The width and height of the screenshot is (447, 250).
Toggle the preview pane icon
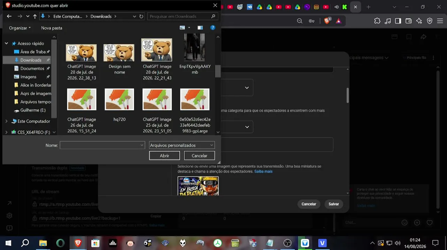(200, 28)
